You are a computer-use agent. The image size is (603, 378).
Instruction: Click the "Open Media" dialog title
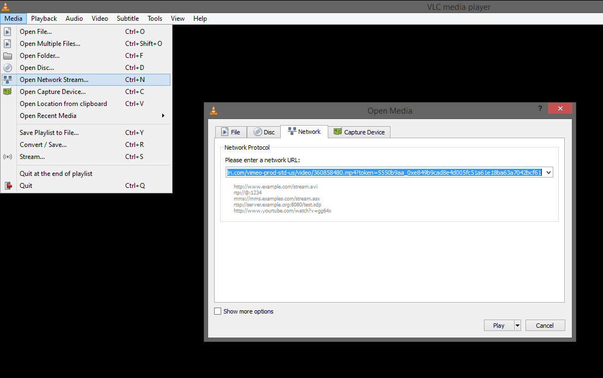(x=389, y=111)
